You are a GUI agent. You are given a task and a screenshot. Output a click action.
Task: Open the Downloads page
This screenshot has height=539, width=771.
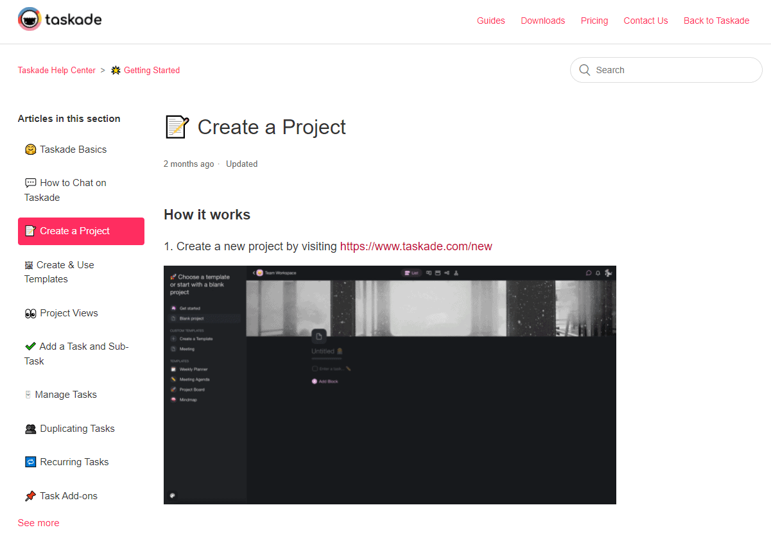coord(543,21)
